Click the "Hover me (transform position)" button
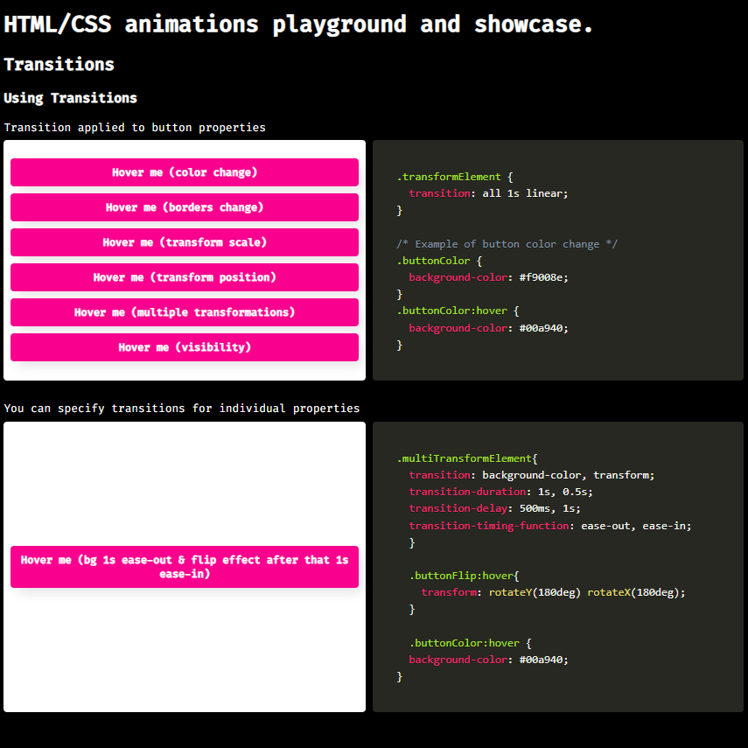Viewport: 748px width, 748px height. pyautogui.click(x=185, y=277)
